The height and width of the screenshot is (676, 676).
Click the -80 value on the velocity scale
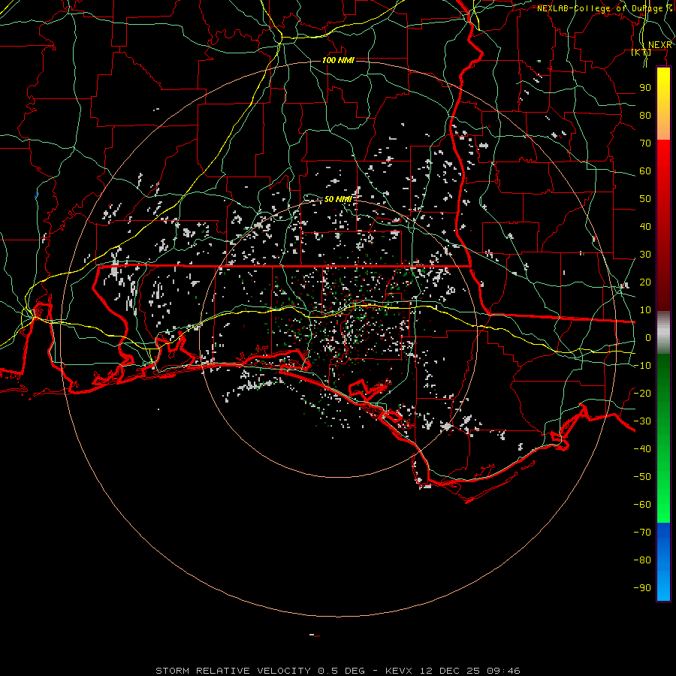tap(642, 560)
